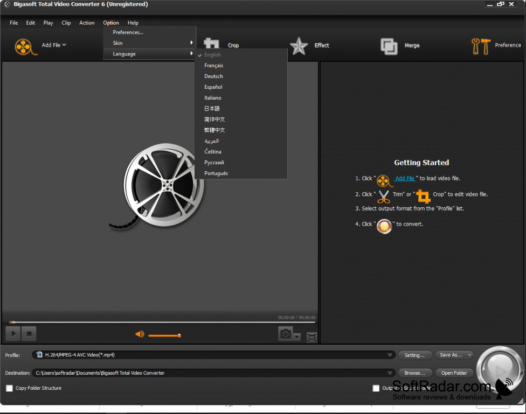The image size is (526, 414).
Task: Switch language to 日本語
Action: 241,108
